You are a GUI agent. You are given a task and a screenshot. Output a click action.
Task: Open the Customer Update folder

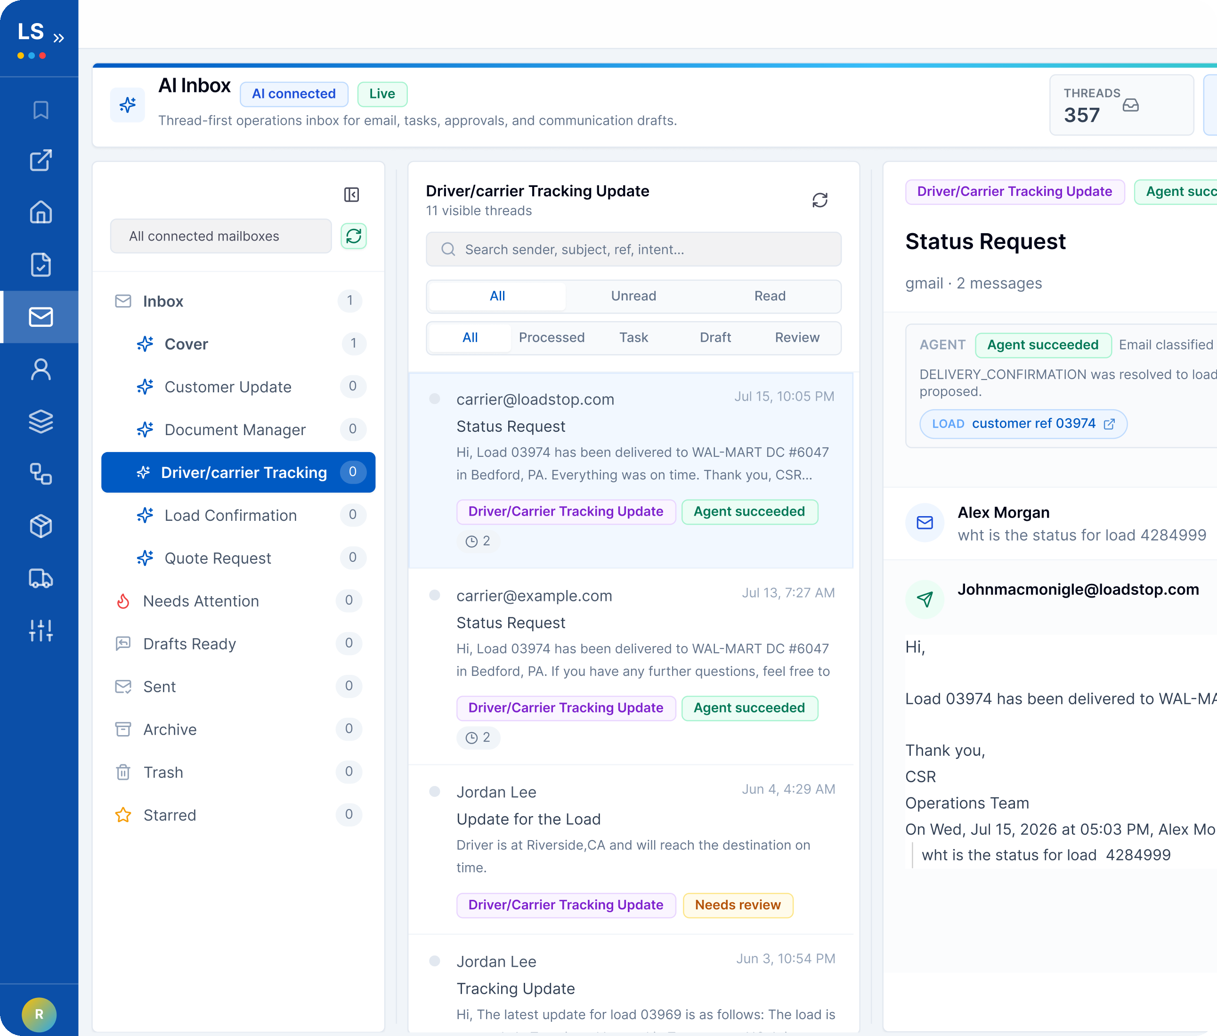pos(238,387)
